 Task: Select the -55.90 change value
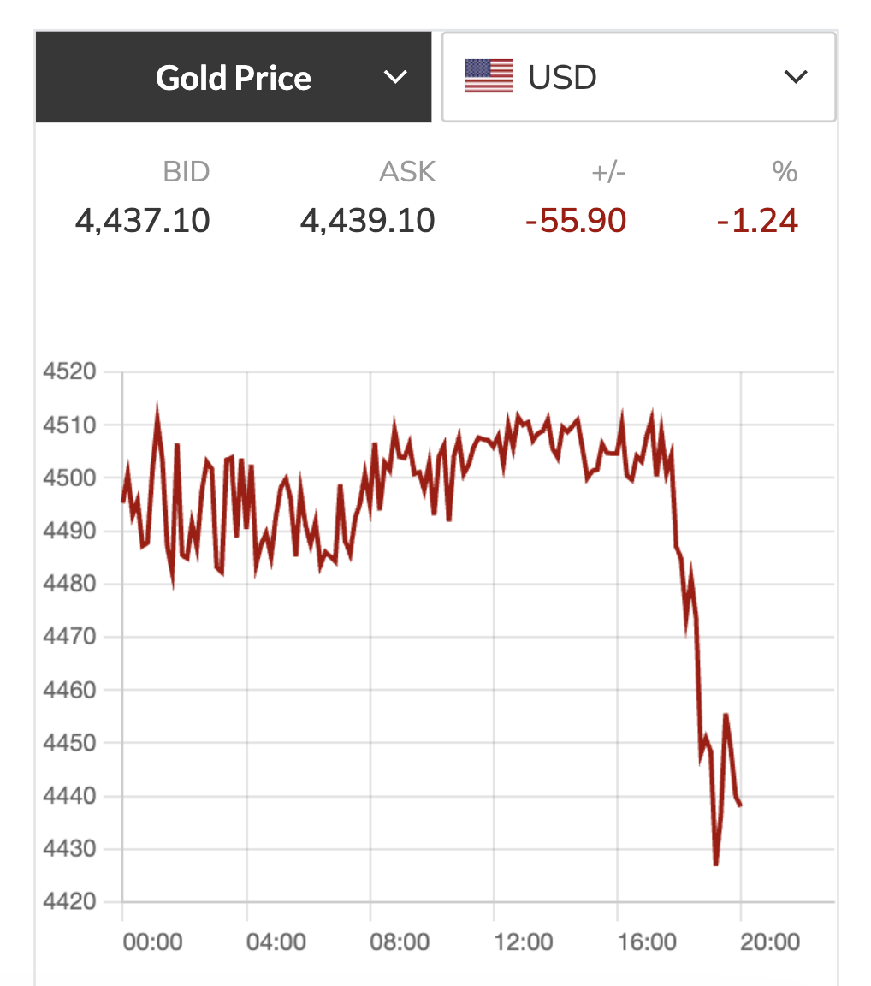(576, 221)
